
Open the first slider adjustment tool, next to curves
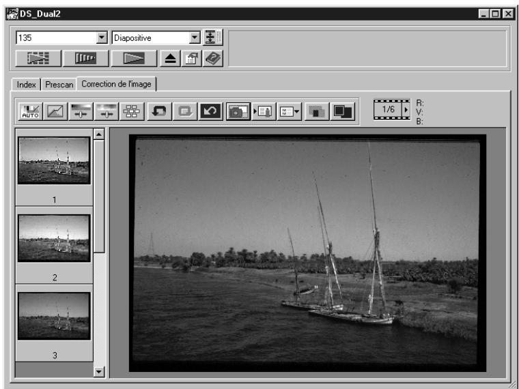[x=81, y=111]
